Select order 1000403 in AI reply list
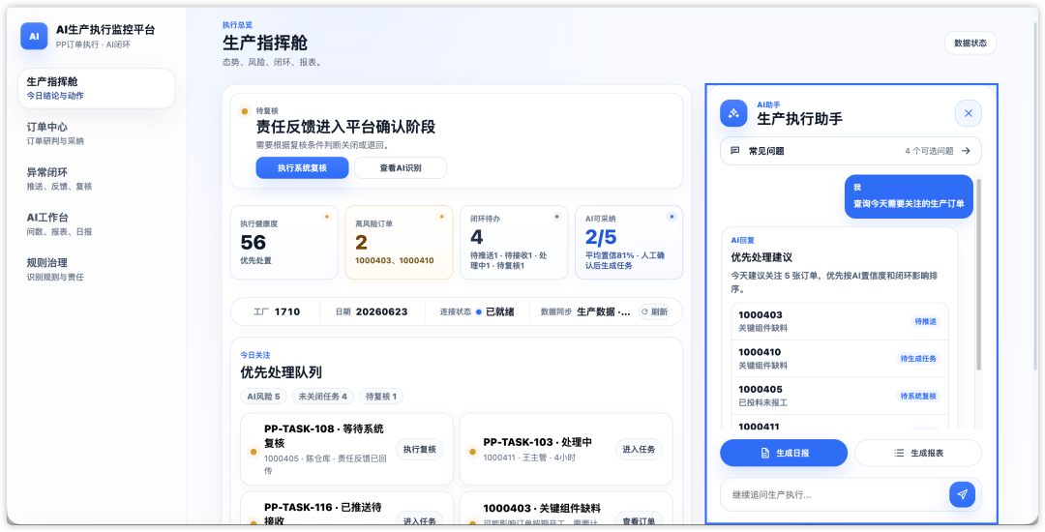 pos(840,321)
